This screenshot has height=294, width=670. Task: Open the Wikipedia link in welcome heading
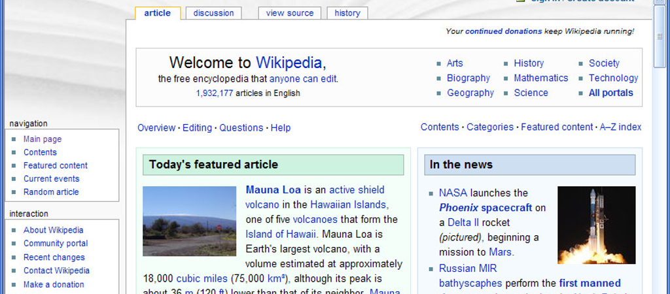pos(289,63)
